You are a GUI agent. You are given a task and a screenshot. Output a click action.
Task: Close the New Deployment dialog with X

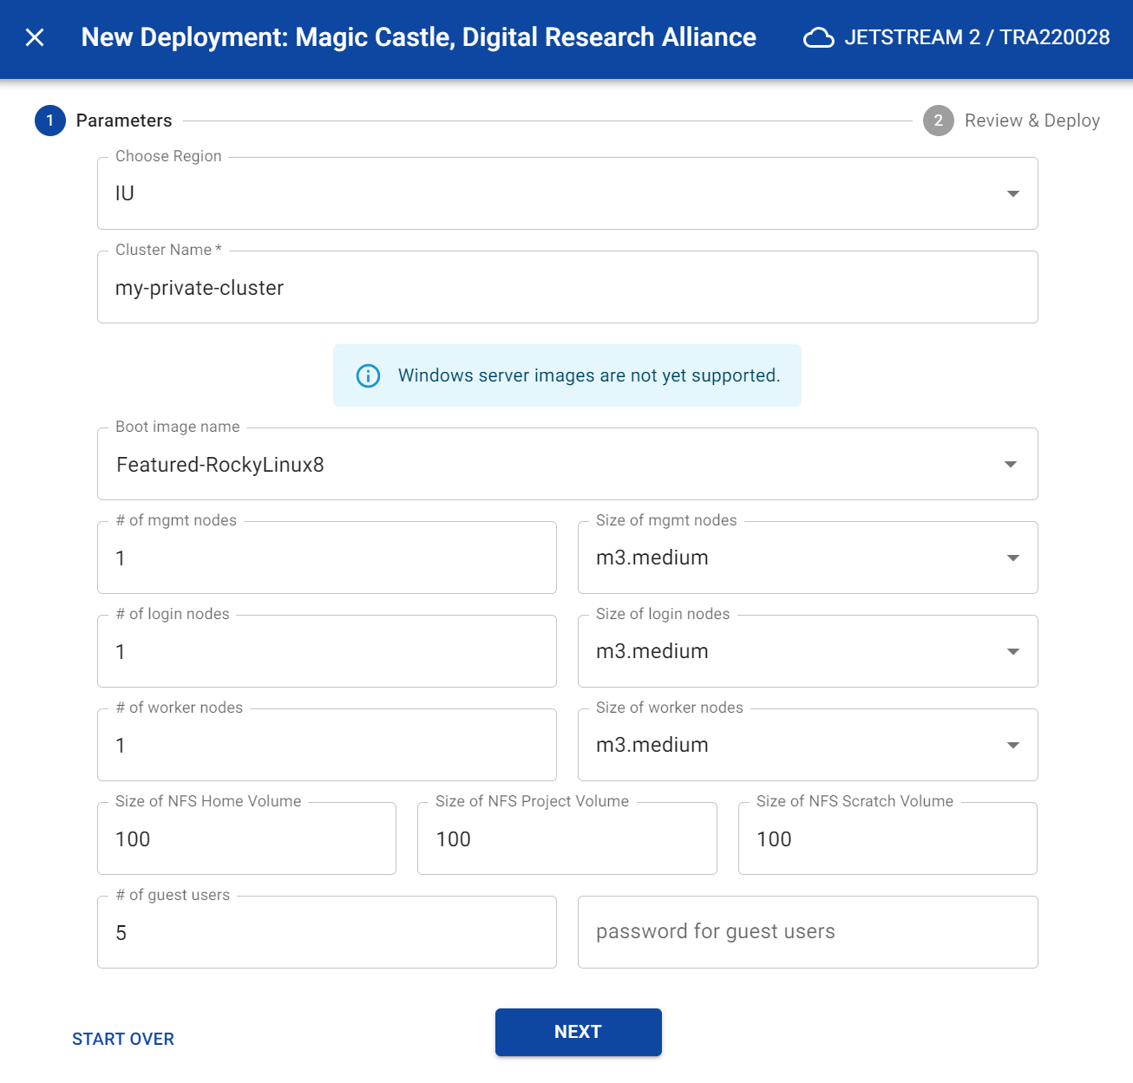35,37
